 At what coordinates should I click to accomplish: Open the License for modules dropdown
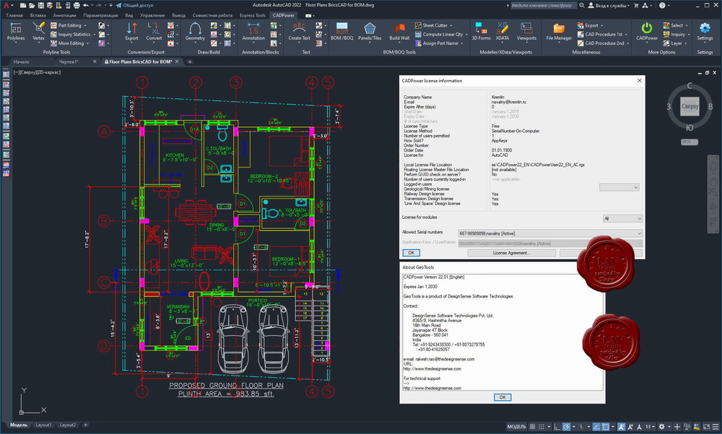pyautogui.click(x=622, y=218)
